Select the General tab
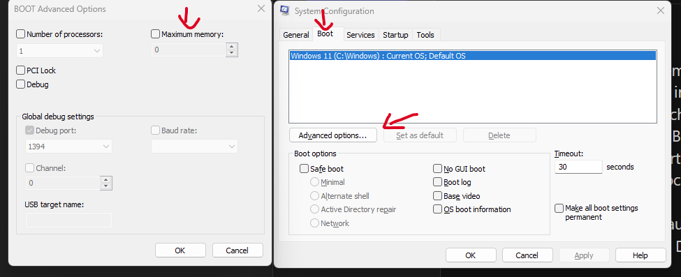681x277 pixels. (x=295, y=35)
